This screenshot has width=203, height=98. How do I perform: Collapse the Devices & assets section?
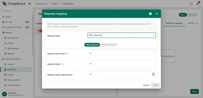coord(29,59)
